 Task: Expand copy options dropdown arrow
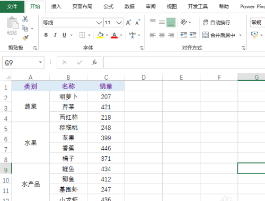click(32, 28)
